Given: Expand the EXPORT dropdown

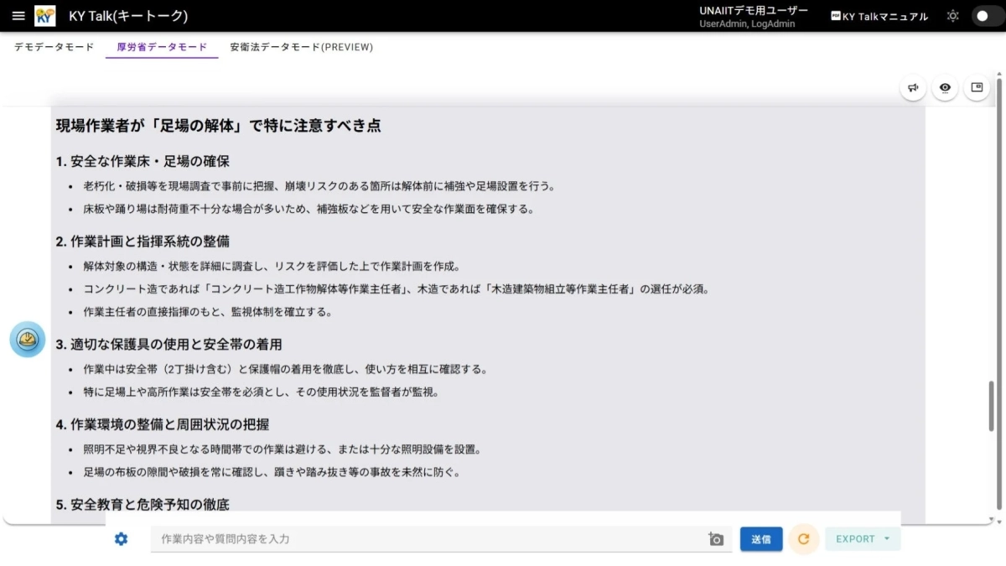Looking at the screenshot, I should 863,539.
